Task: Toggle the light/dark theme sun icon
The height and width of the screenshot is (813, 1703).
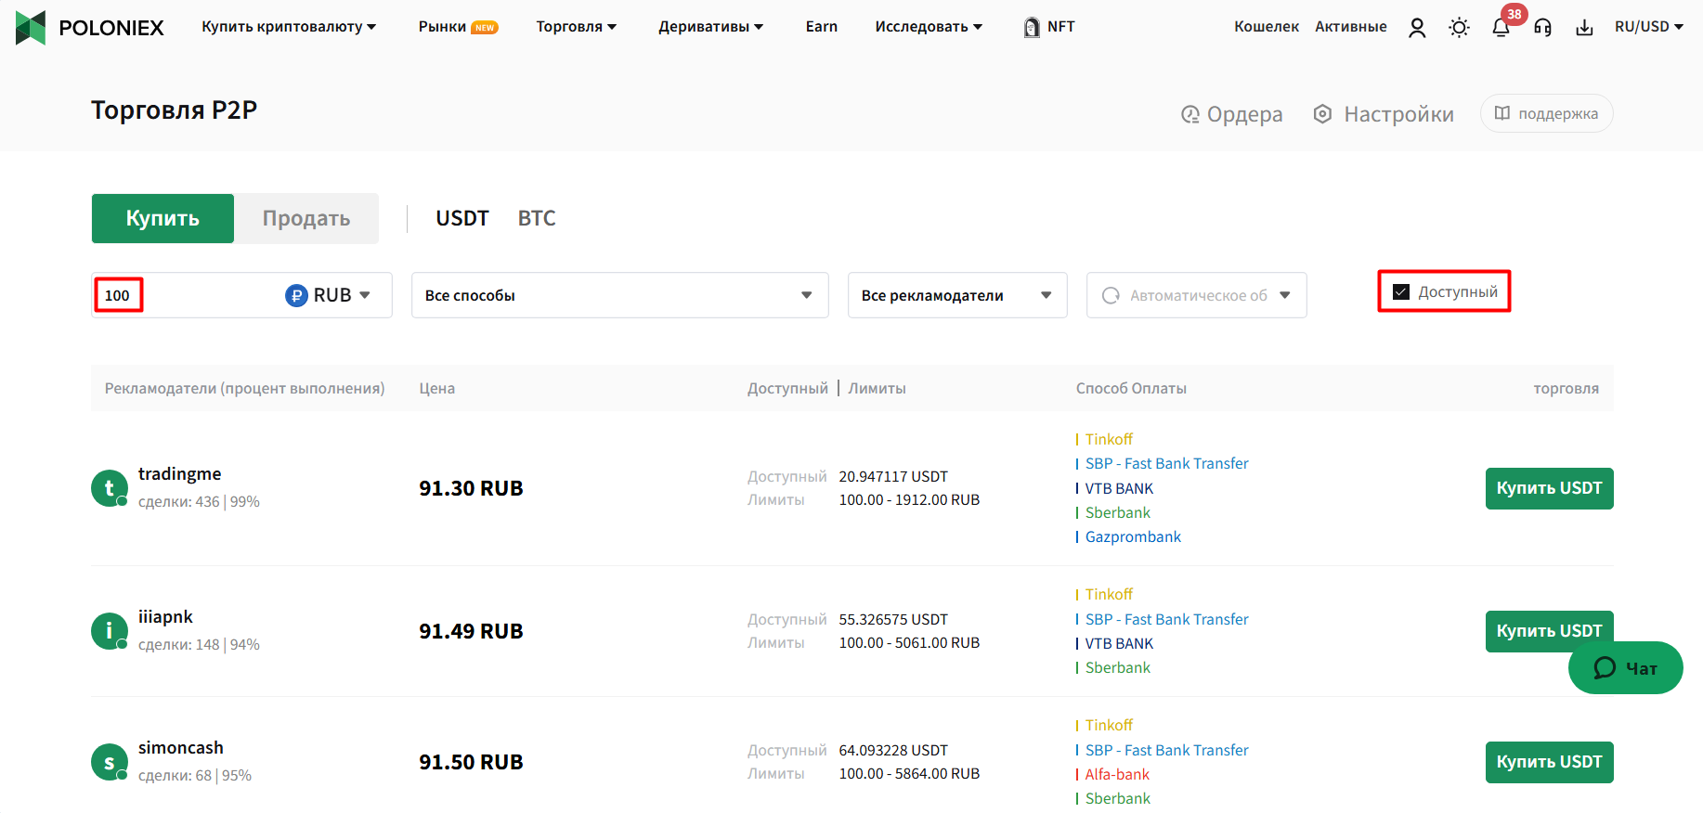Action: (x=1459, y=28)
